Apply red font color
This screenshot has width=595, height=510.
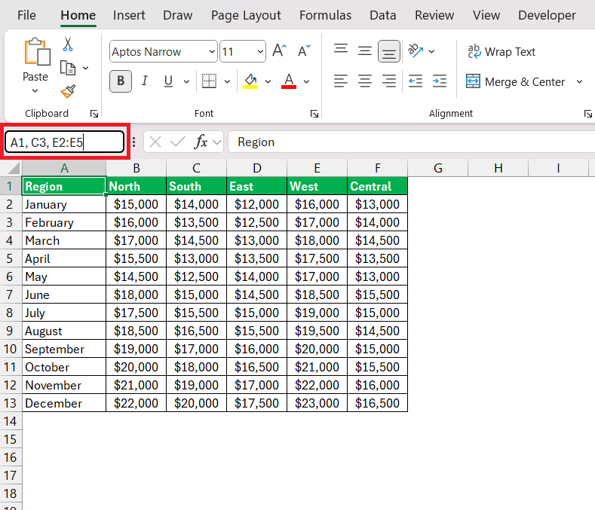(x=289, y=81)
